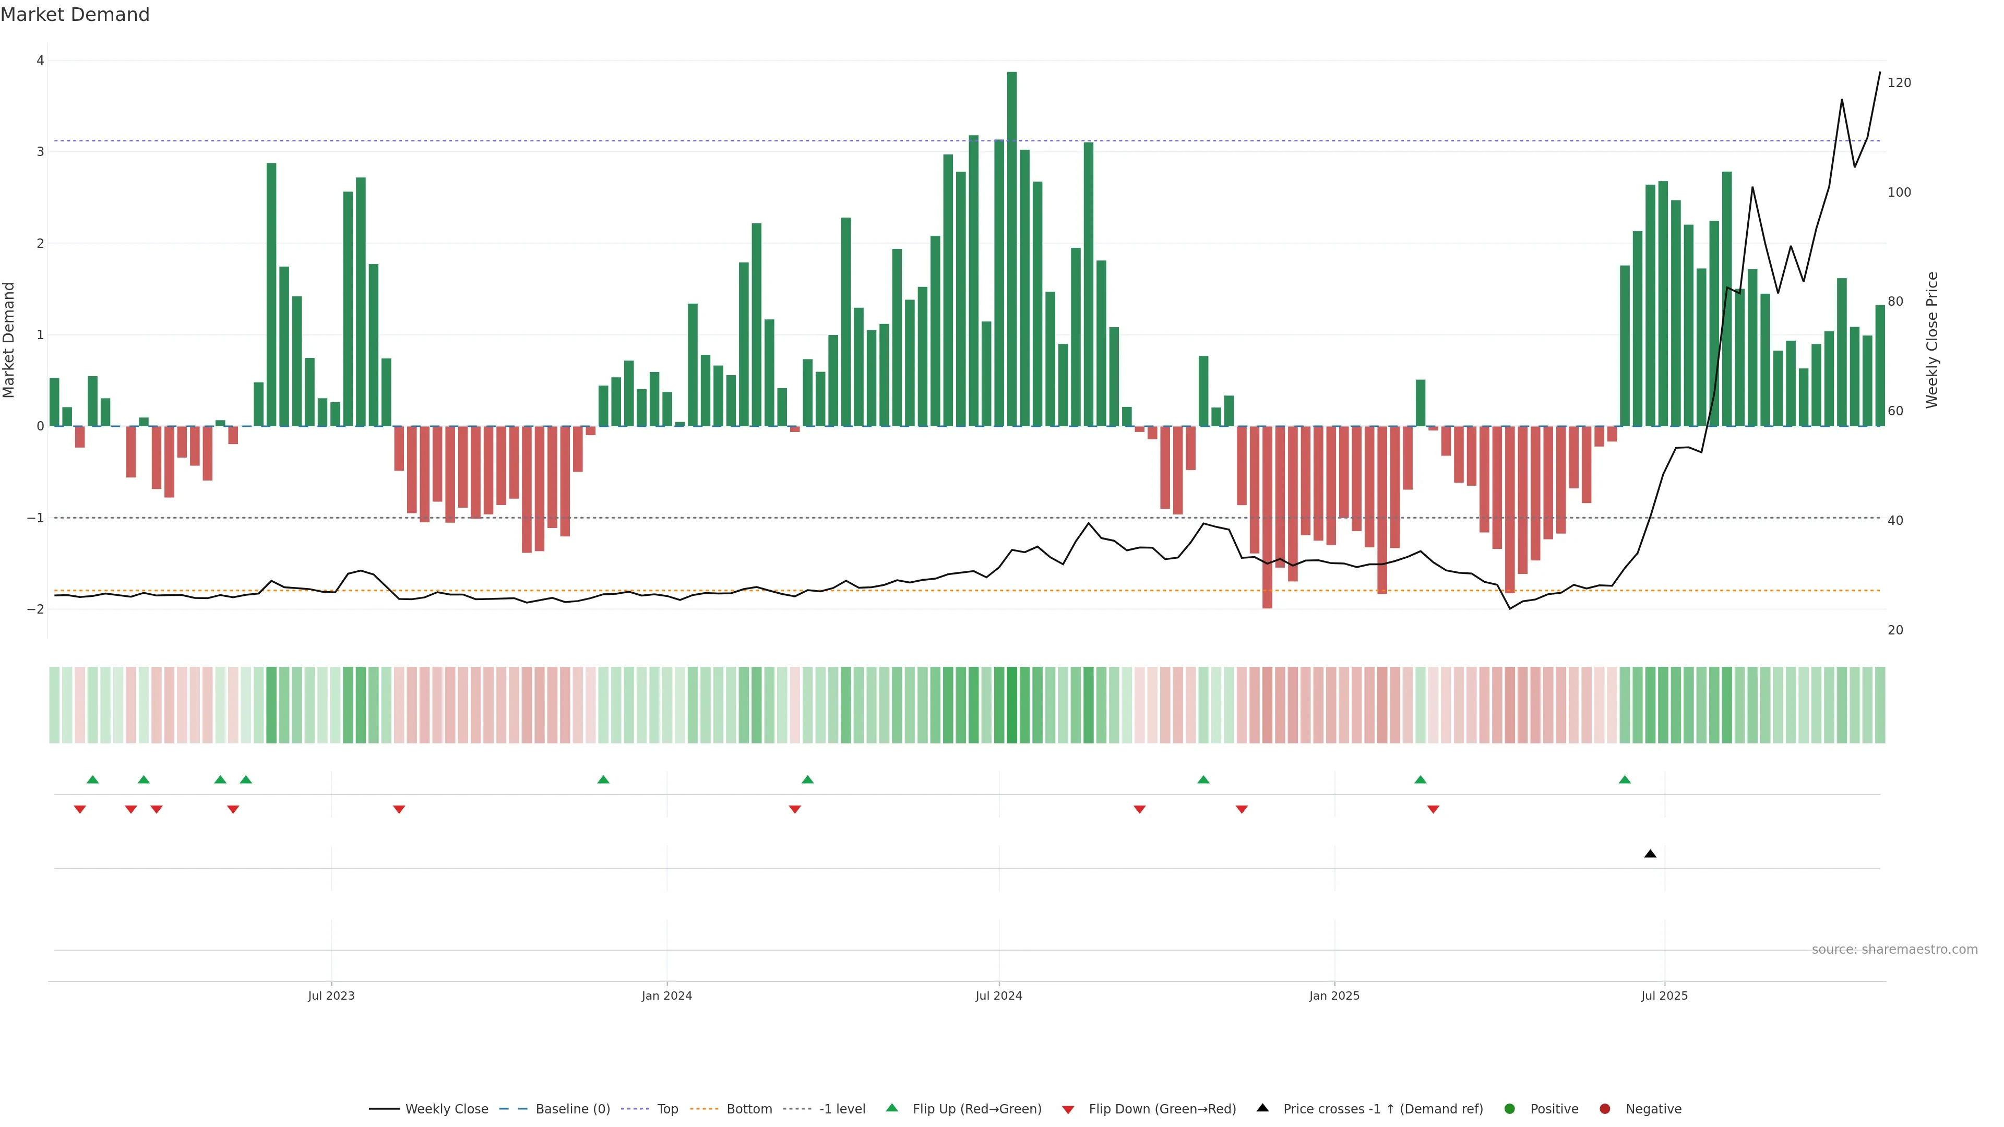The image size is (2004, 1127).
Task: Click the Weekly Close Price axis title
Action: click(x=1931, y=340)
